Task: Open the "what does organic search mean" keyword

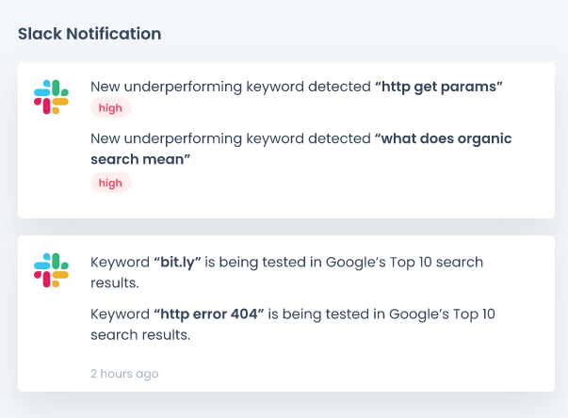Action: point(301,149)
